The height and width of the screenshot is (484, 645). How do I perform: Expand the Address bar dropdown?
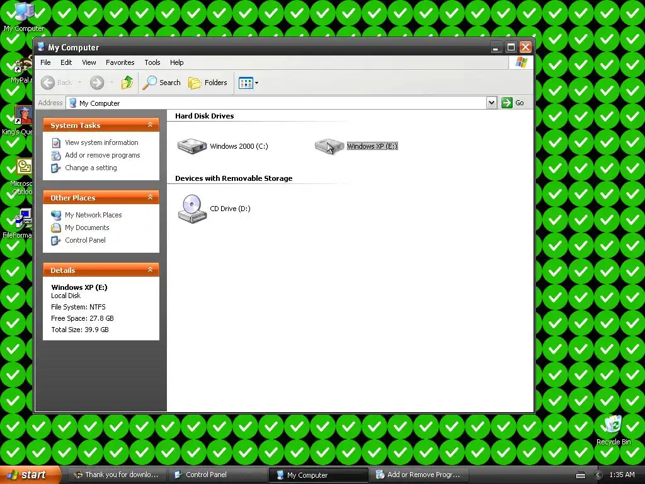click(491, 103)
